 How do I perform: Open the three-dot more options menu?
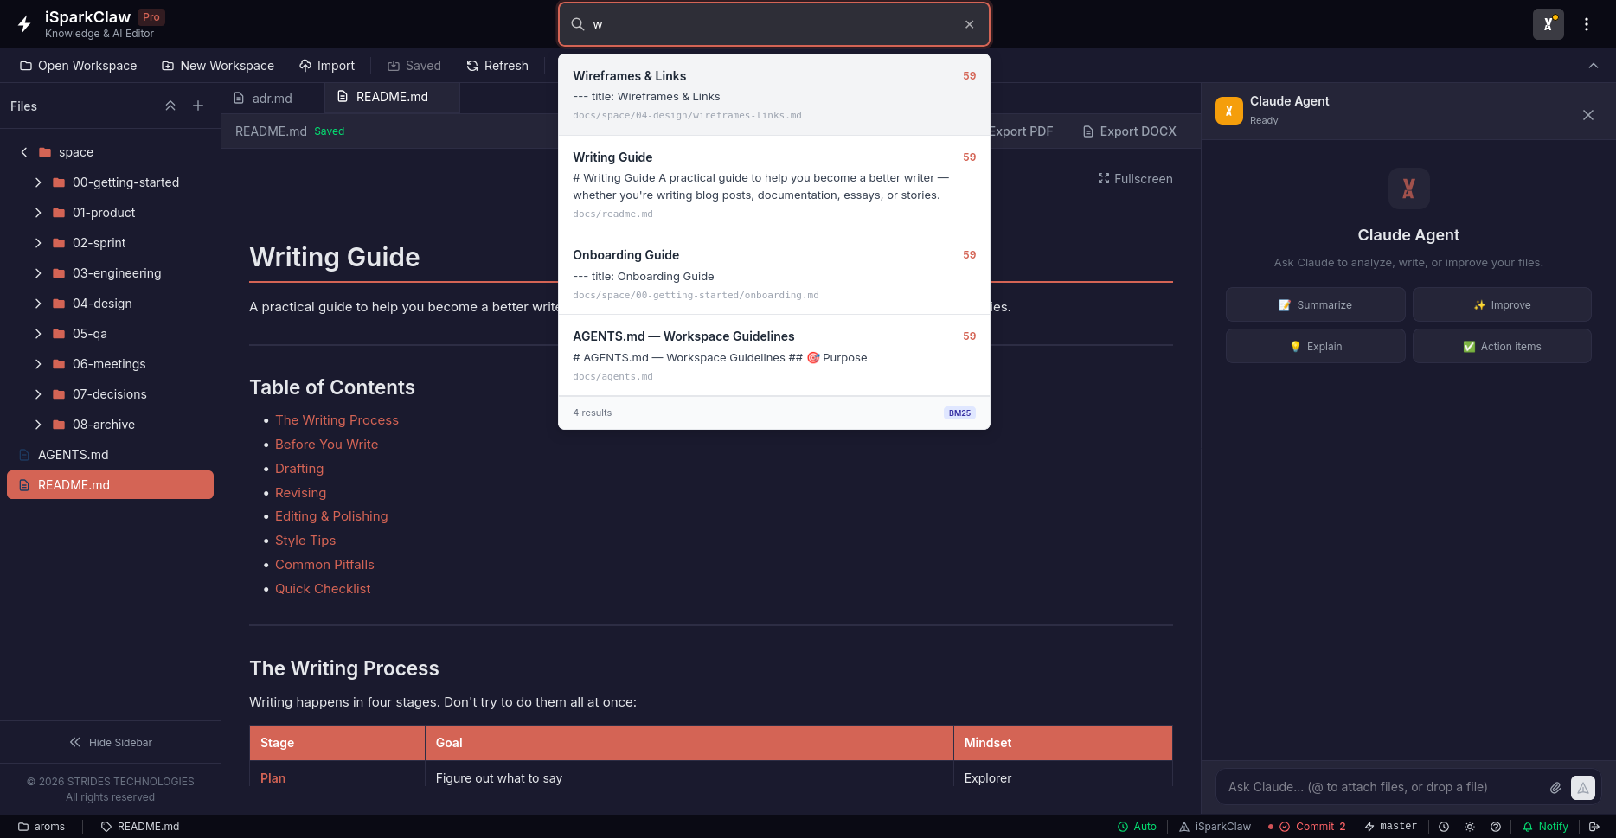coord(1586,24)
